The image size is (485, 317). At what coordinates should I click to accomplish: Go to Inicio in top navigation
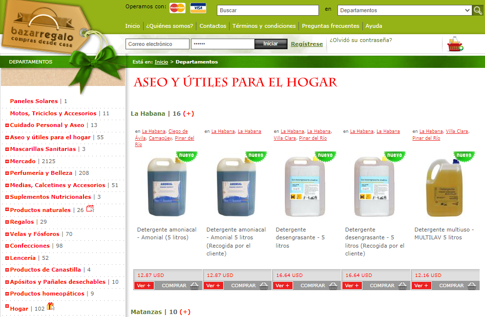click(x=132, y=26)
